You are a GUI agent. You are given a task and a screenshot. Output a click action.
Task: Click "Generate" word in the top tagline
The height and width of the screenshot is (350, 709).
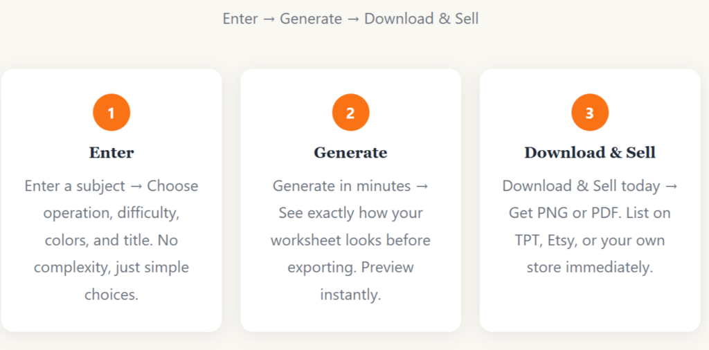pyautogui.click(x=311, y=19)
